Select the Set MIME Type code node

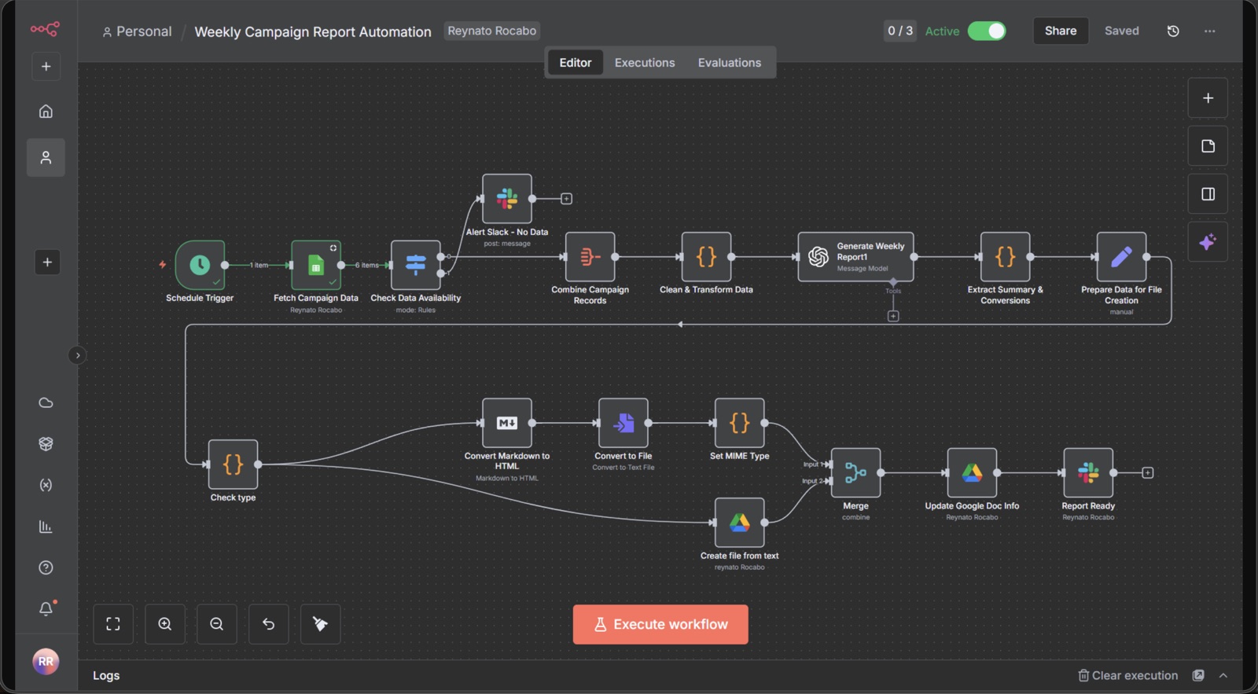pyautogui.click(x=740, y=423)
